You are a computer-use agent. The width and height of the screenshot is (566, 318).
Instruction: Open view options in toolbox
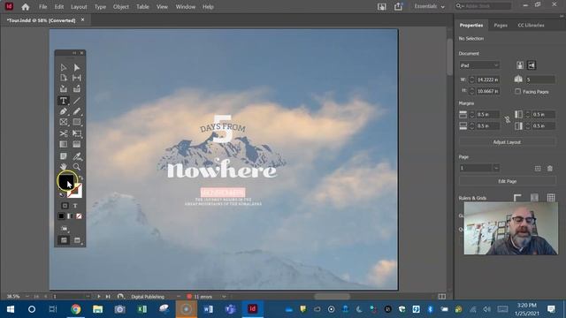tap(65, 229)
